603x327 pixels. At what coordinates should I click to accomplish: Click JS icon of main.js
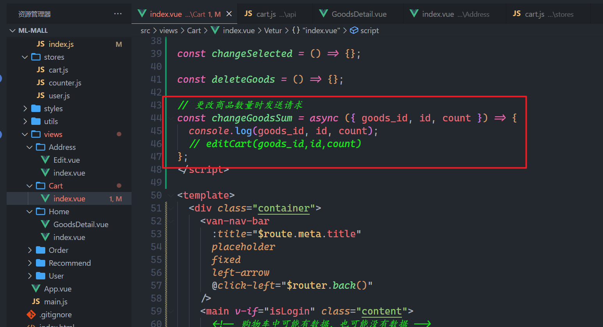pyautogui.click(x=36, y=302)
